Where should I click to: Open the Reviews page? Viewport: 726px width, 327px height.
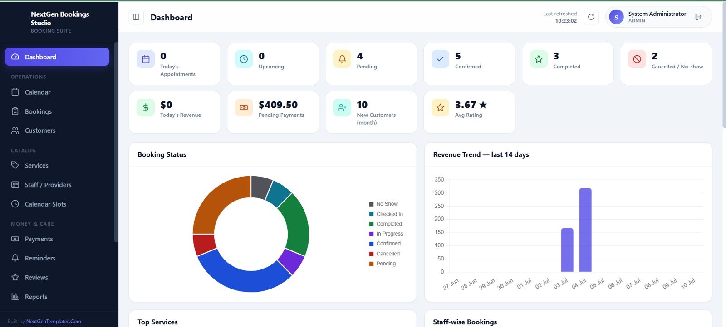click(57, 277)
